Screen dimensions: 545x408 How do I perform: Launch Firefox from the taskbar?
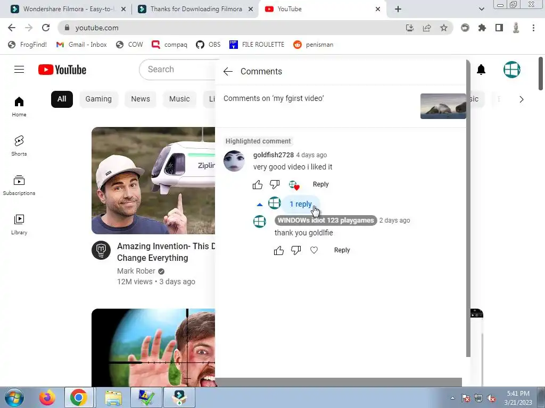click(47, 397)
